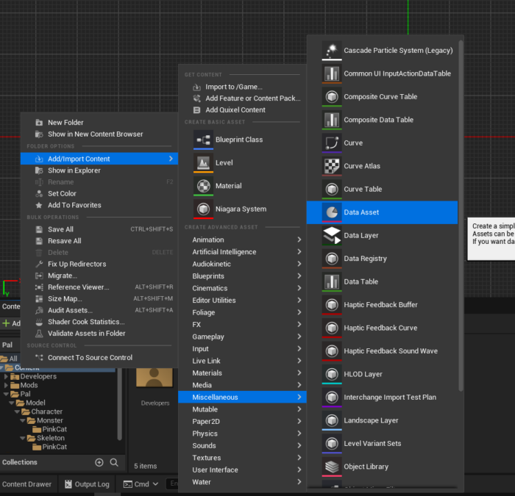Click the folder tree vertical scrollbar
Screen dimensions: 515x496
click(119, 404)
